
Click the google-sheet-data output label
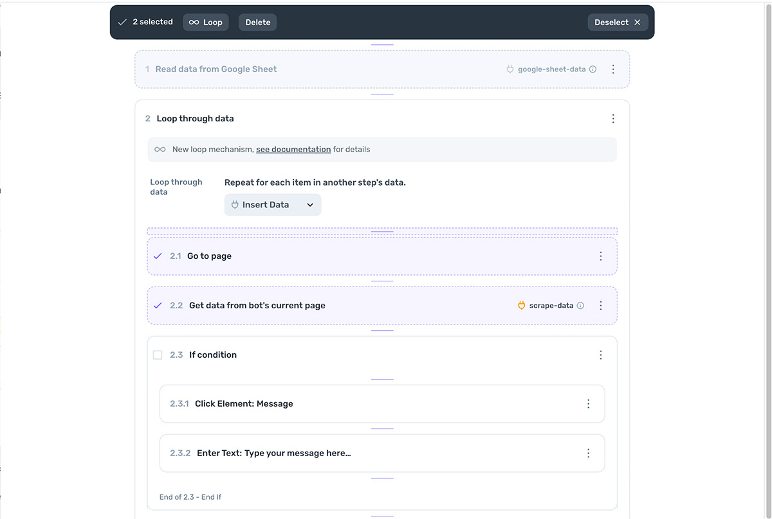(x=552, y=69)
